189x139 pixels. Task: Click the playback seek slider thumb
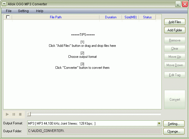29,114
